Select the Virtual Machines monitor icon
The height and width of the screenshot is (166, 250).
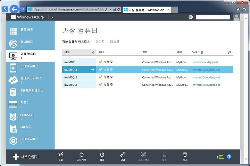(x=13, y=56)
